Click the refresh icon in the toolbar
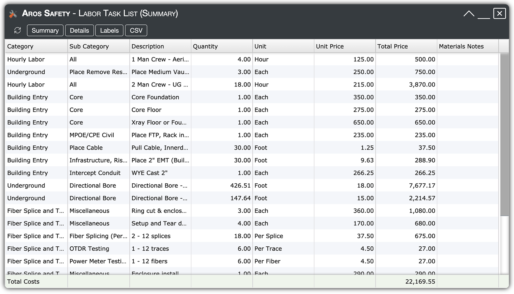 (17, 30)
